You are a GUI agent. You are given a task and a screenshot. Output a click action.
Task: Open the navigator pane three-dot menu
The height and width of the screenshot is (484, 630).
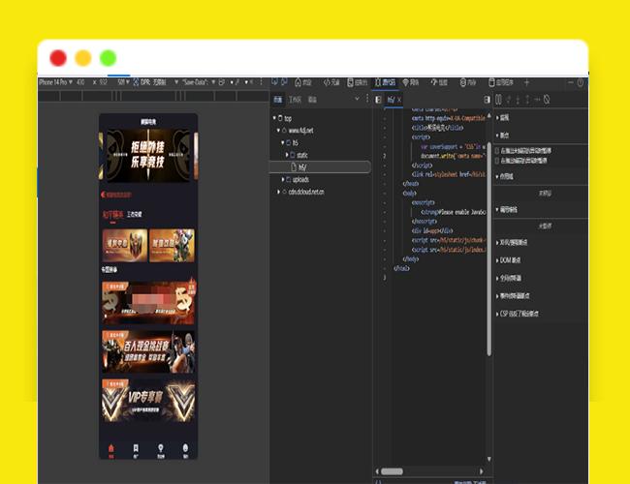coord(367,99)
